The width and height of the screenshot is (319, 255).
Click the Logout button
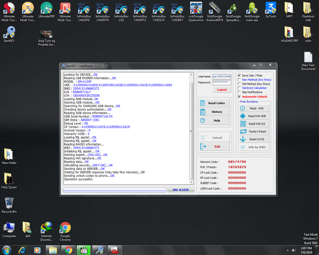[x=222, y=90]
